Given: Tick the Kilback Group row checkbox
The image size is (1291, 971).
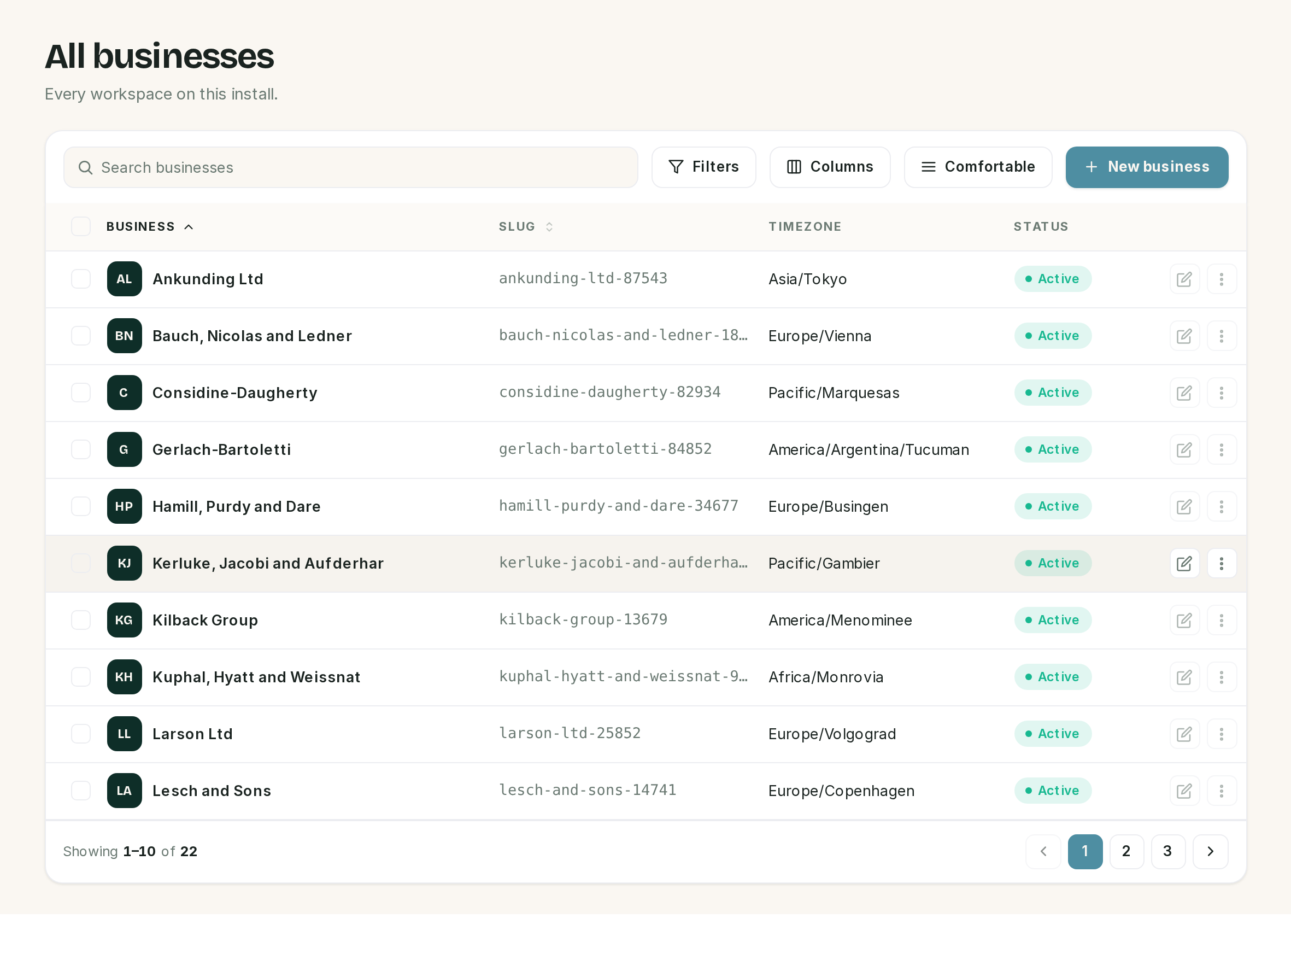Looking at the screenshot, I should point(80,620).
